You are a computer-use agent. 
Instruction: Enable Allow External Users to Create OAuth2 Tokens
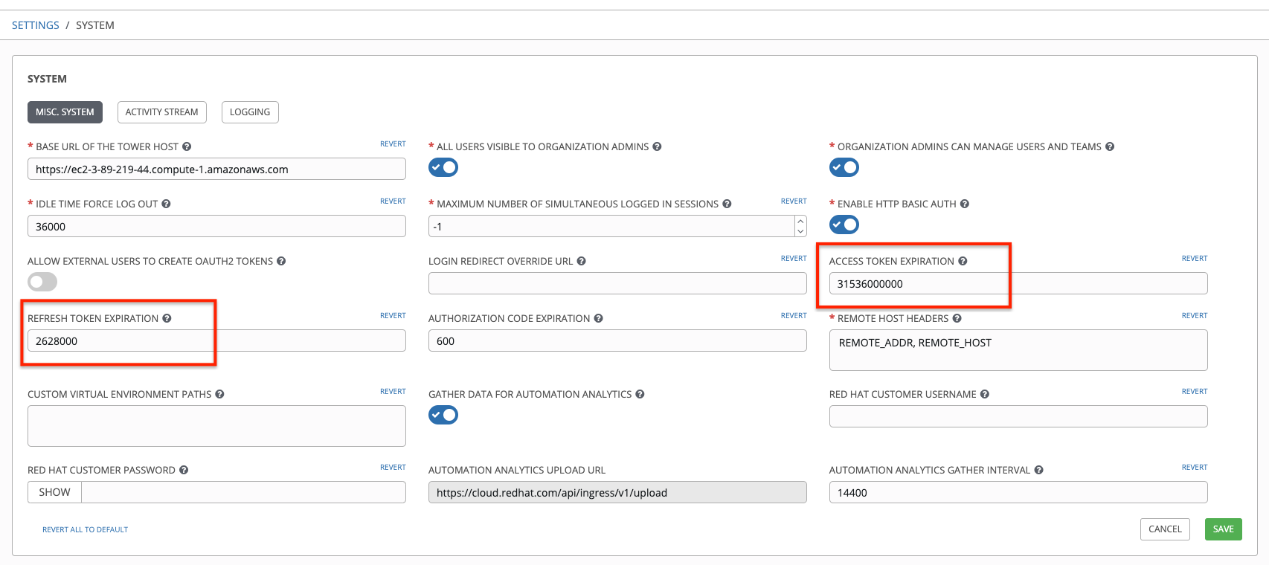click(x=42, y=282)
